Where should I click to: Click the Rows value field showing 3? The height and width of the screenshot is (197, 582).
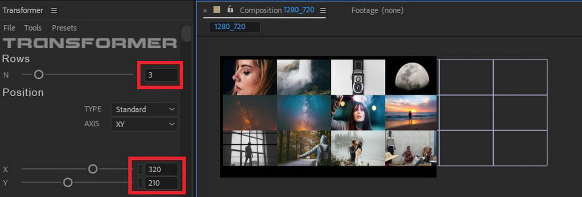pyautogui.click(x=161, y=75)
